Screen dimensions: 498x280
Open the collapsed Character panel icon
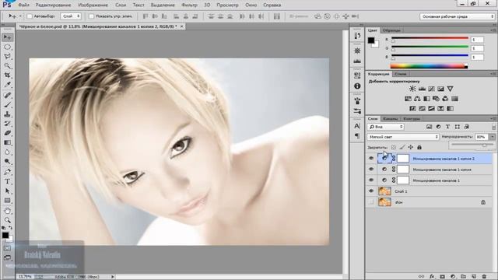tap(357, 126)
